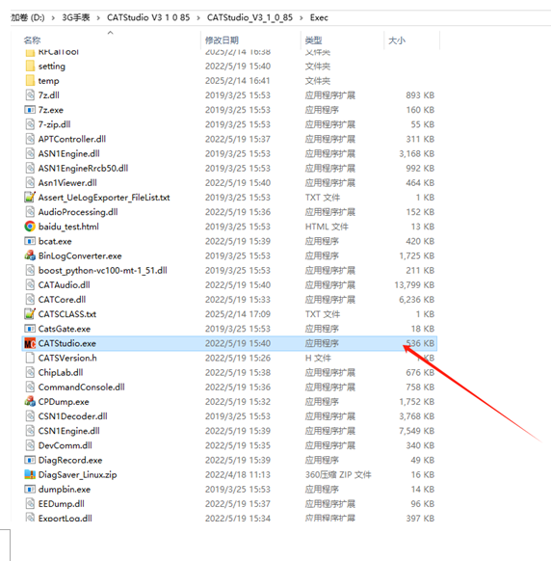The height and width of the screenshot is (561, 551).
Task: Toggle sort arrow above the 名称 column
Action: pos(111,33)
